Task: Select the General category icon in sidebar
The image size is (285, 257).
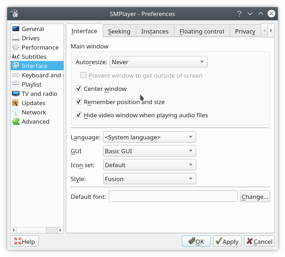Action: (x=16, y=29)
